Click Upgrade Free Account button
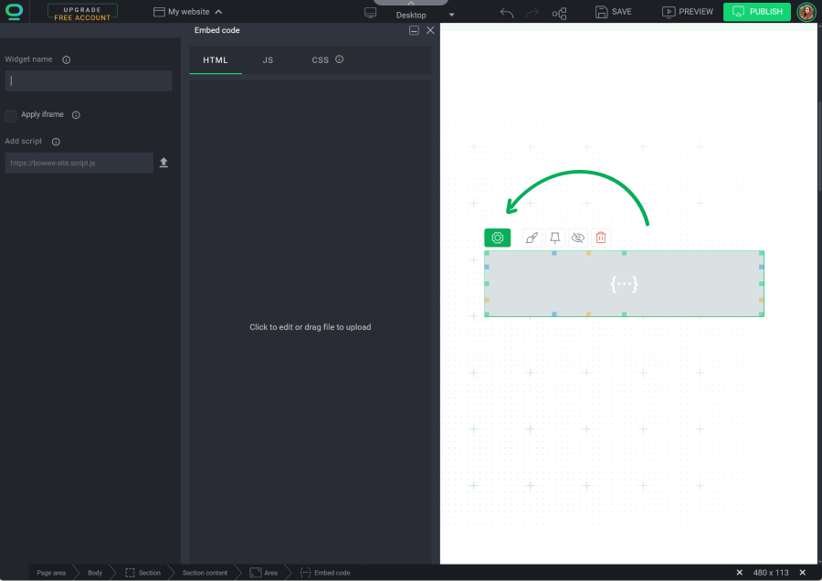Screen dimensions: 822x581 82,12
